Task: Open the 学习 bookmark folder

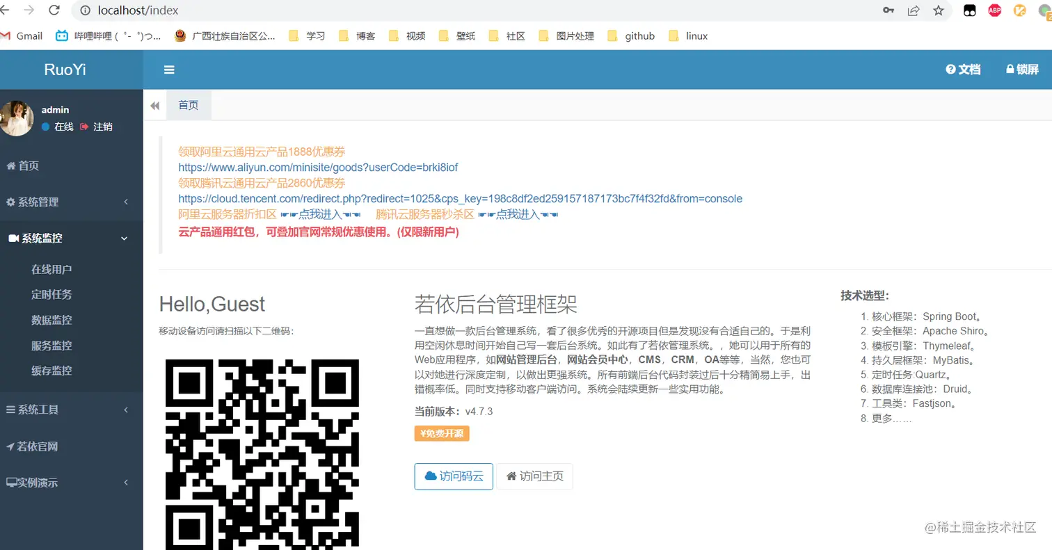Action: coord(307,36)
